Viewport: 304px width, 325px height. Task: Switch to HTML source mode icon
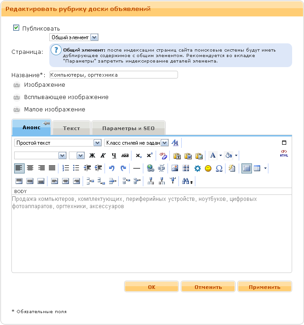click(x=284, y=154)
